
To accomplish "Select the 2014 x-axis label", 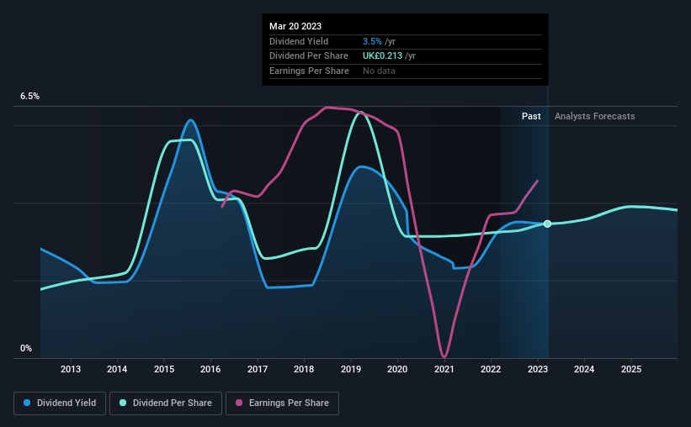I will (117, 369).
